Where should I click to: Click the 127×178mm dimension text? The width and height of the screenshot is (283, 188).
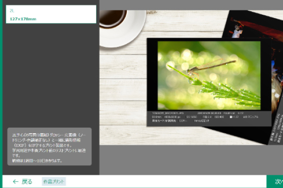pos(23,19)
